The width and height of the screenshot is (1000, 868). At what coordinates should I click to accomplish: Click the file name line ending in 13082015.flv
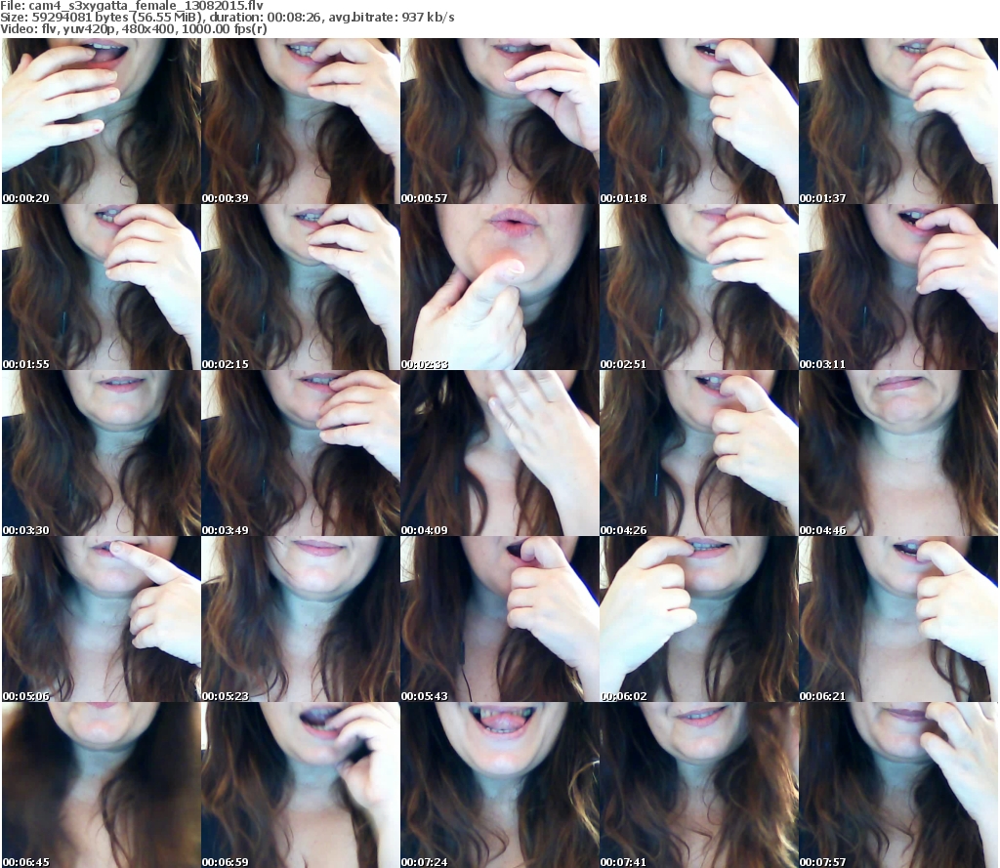(132, 6)
